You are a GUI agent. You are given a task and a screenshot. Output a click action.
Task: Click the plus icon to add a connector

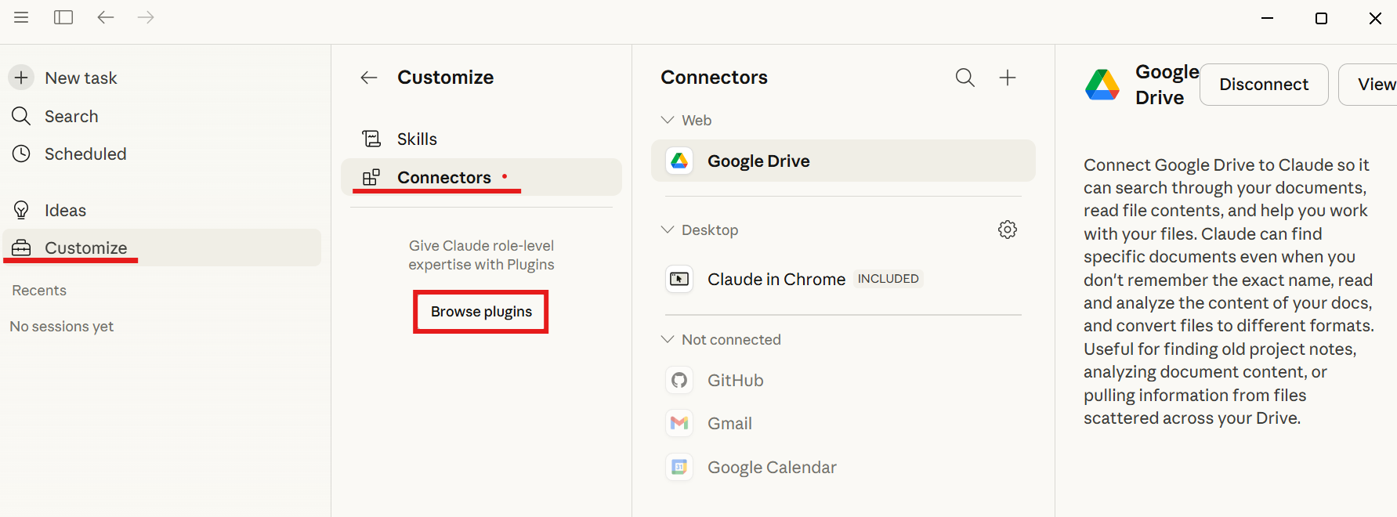(x=1008, y=78)
